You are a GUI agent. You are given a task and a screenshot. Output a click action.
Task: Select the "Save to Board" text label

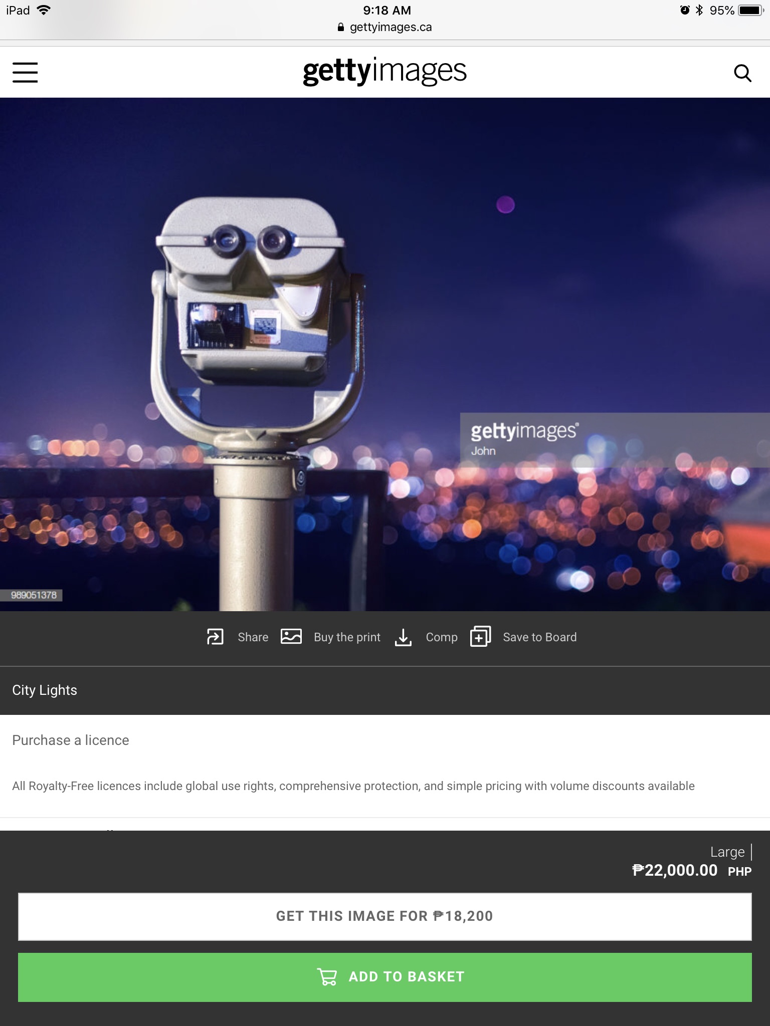539,637
